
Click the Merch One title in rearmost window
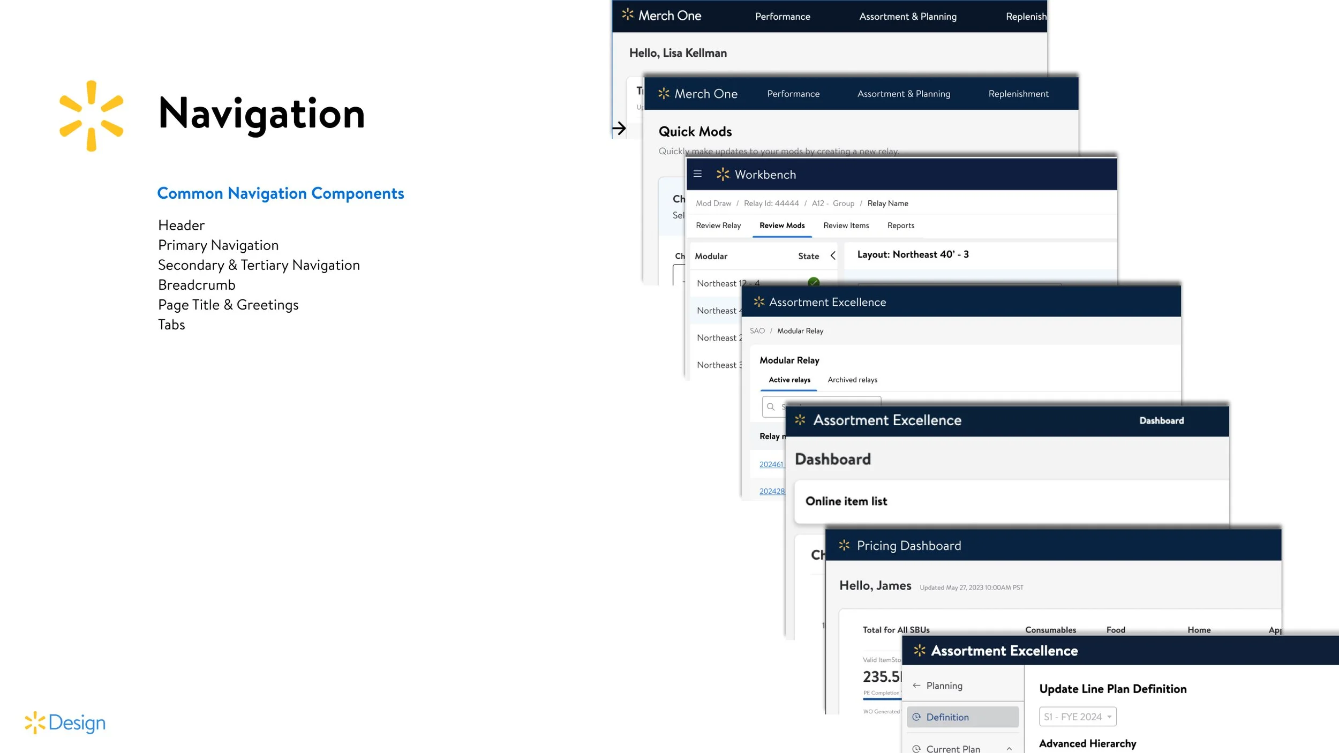coord(669,16)
